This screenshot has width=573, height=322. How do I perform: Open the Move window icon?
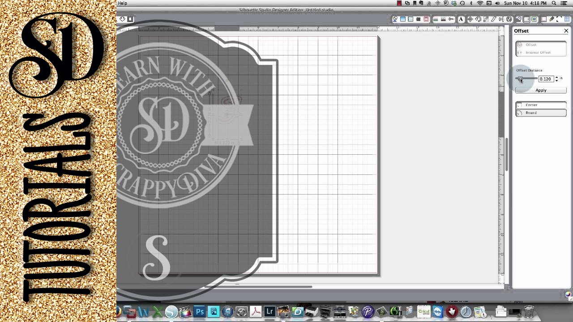tap(470, 19)
